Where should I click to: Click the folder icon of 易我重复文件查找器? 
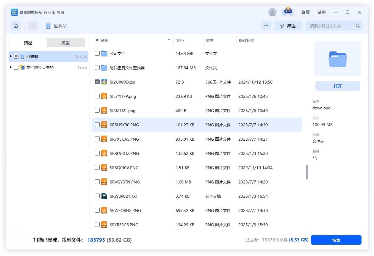coord(104,68)
